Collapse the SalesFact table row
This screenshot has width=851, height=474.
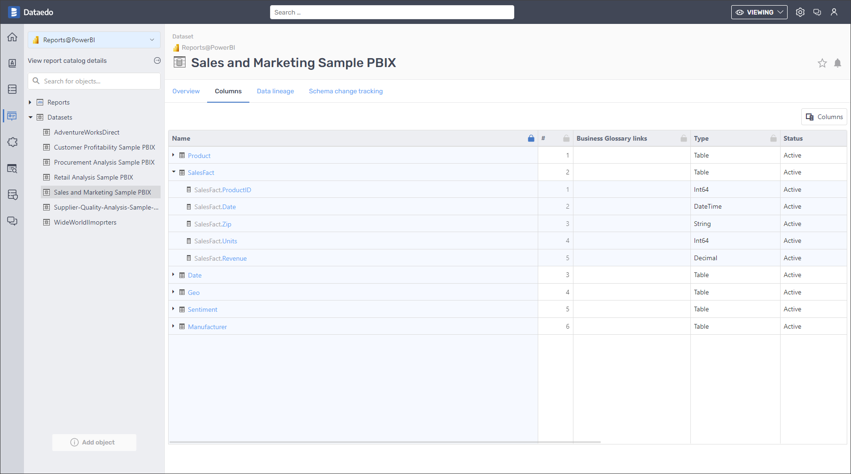click(x=173, y=172)
